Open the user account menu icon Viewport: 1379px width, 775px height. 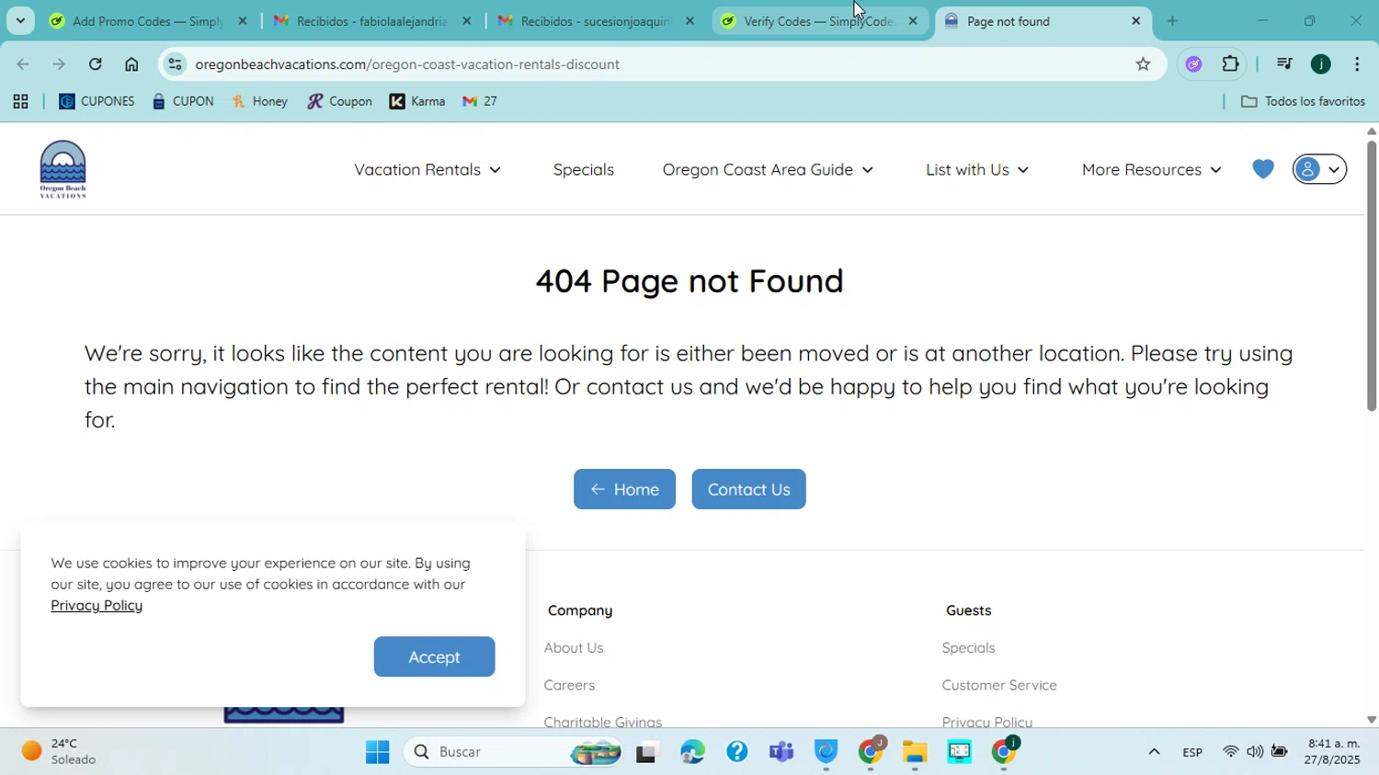(x=1320, y=169)
